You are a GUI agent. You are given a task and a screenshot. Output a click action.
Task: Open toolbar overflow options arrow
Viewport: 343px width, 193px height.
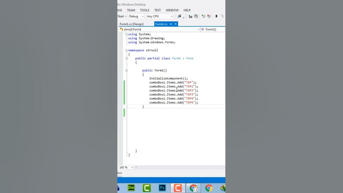point(184,17)
